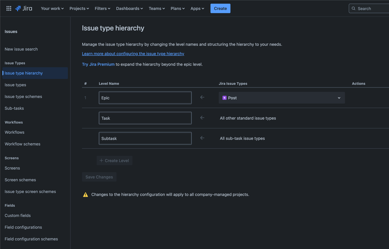Expand the Post issue types dropdown

[x=282, y=98]
